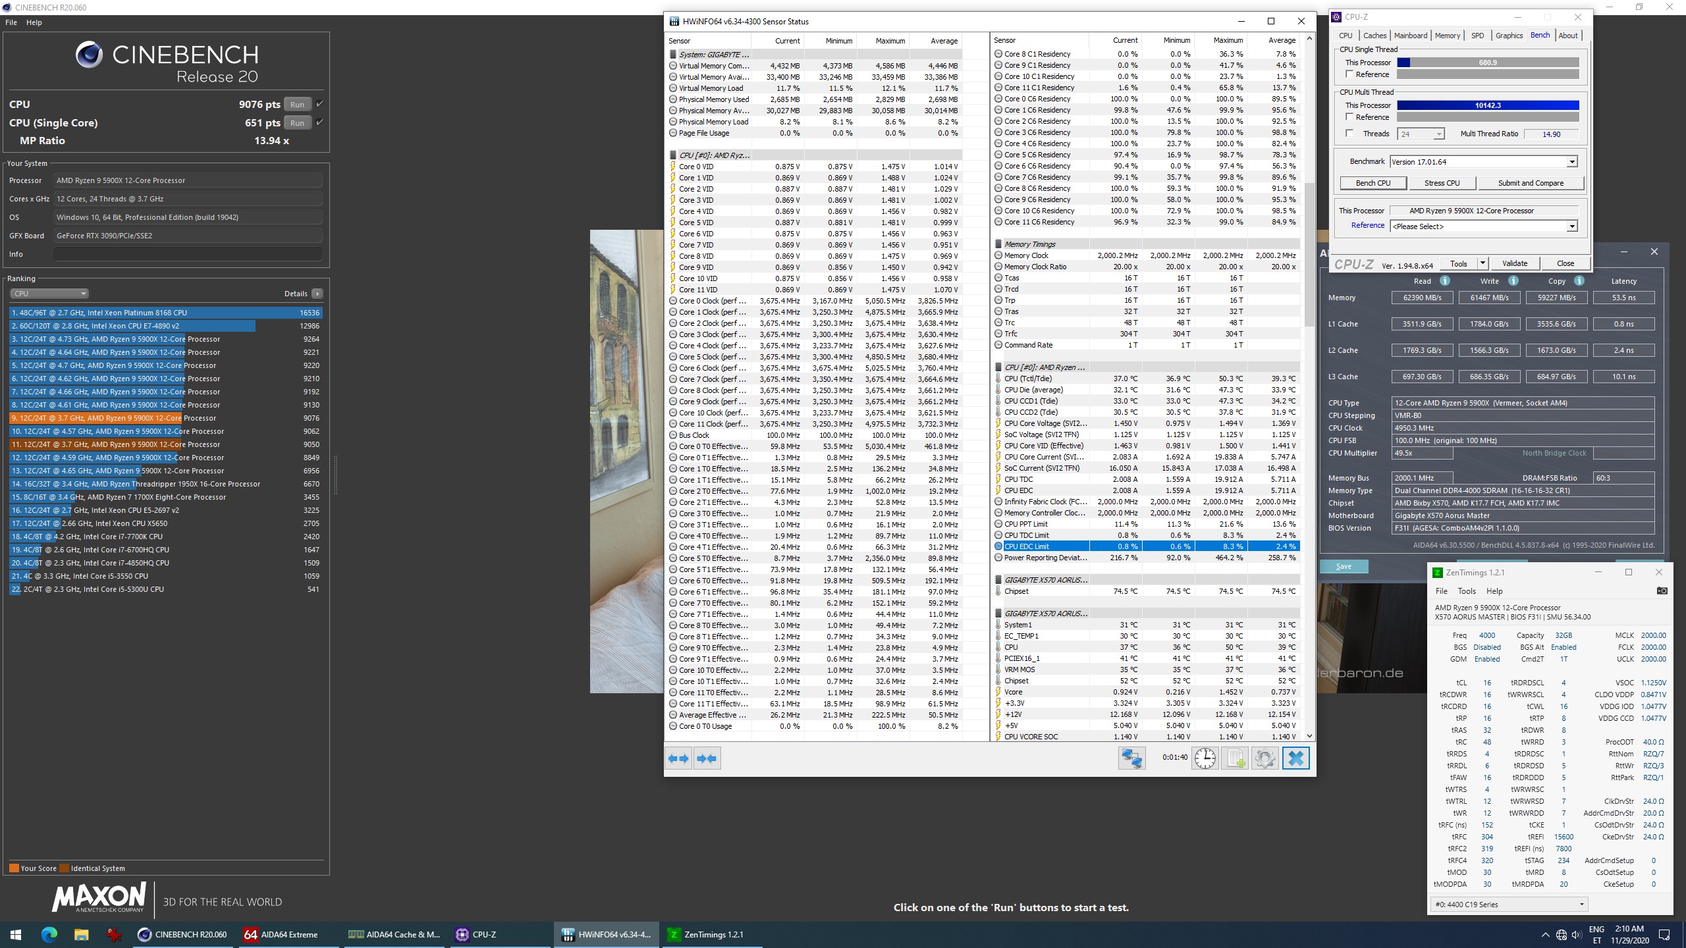Open Windows Start menu
Viewport: 1686px width, 948px height.
(x=16, y=934)
